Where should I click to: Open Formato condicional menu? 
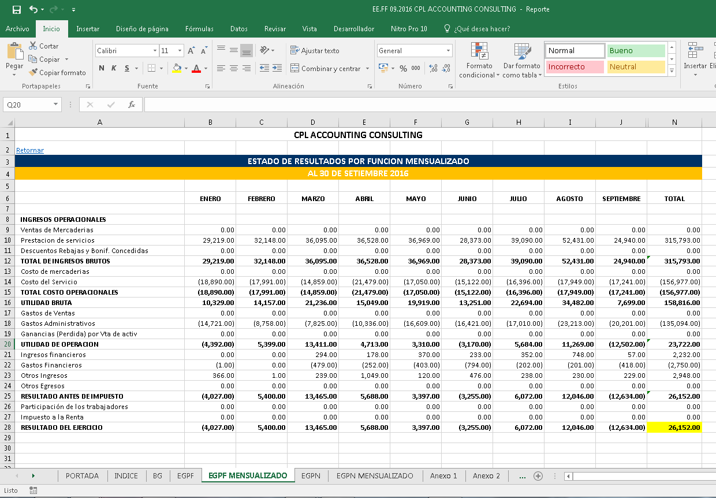(479, 61)
